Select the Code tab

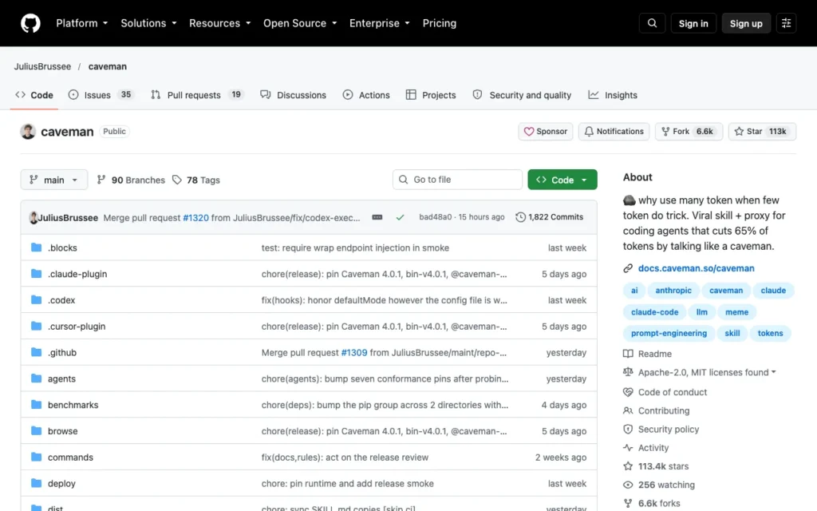tap(34, 95)
